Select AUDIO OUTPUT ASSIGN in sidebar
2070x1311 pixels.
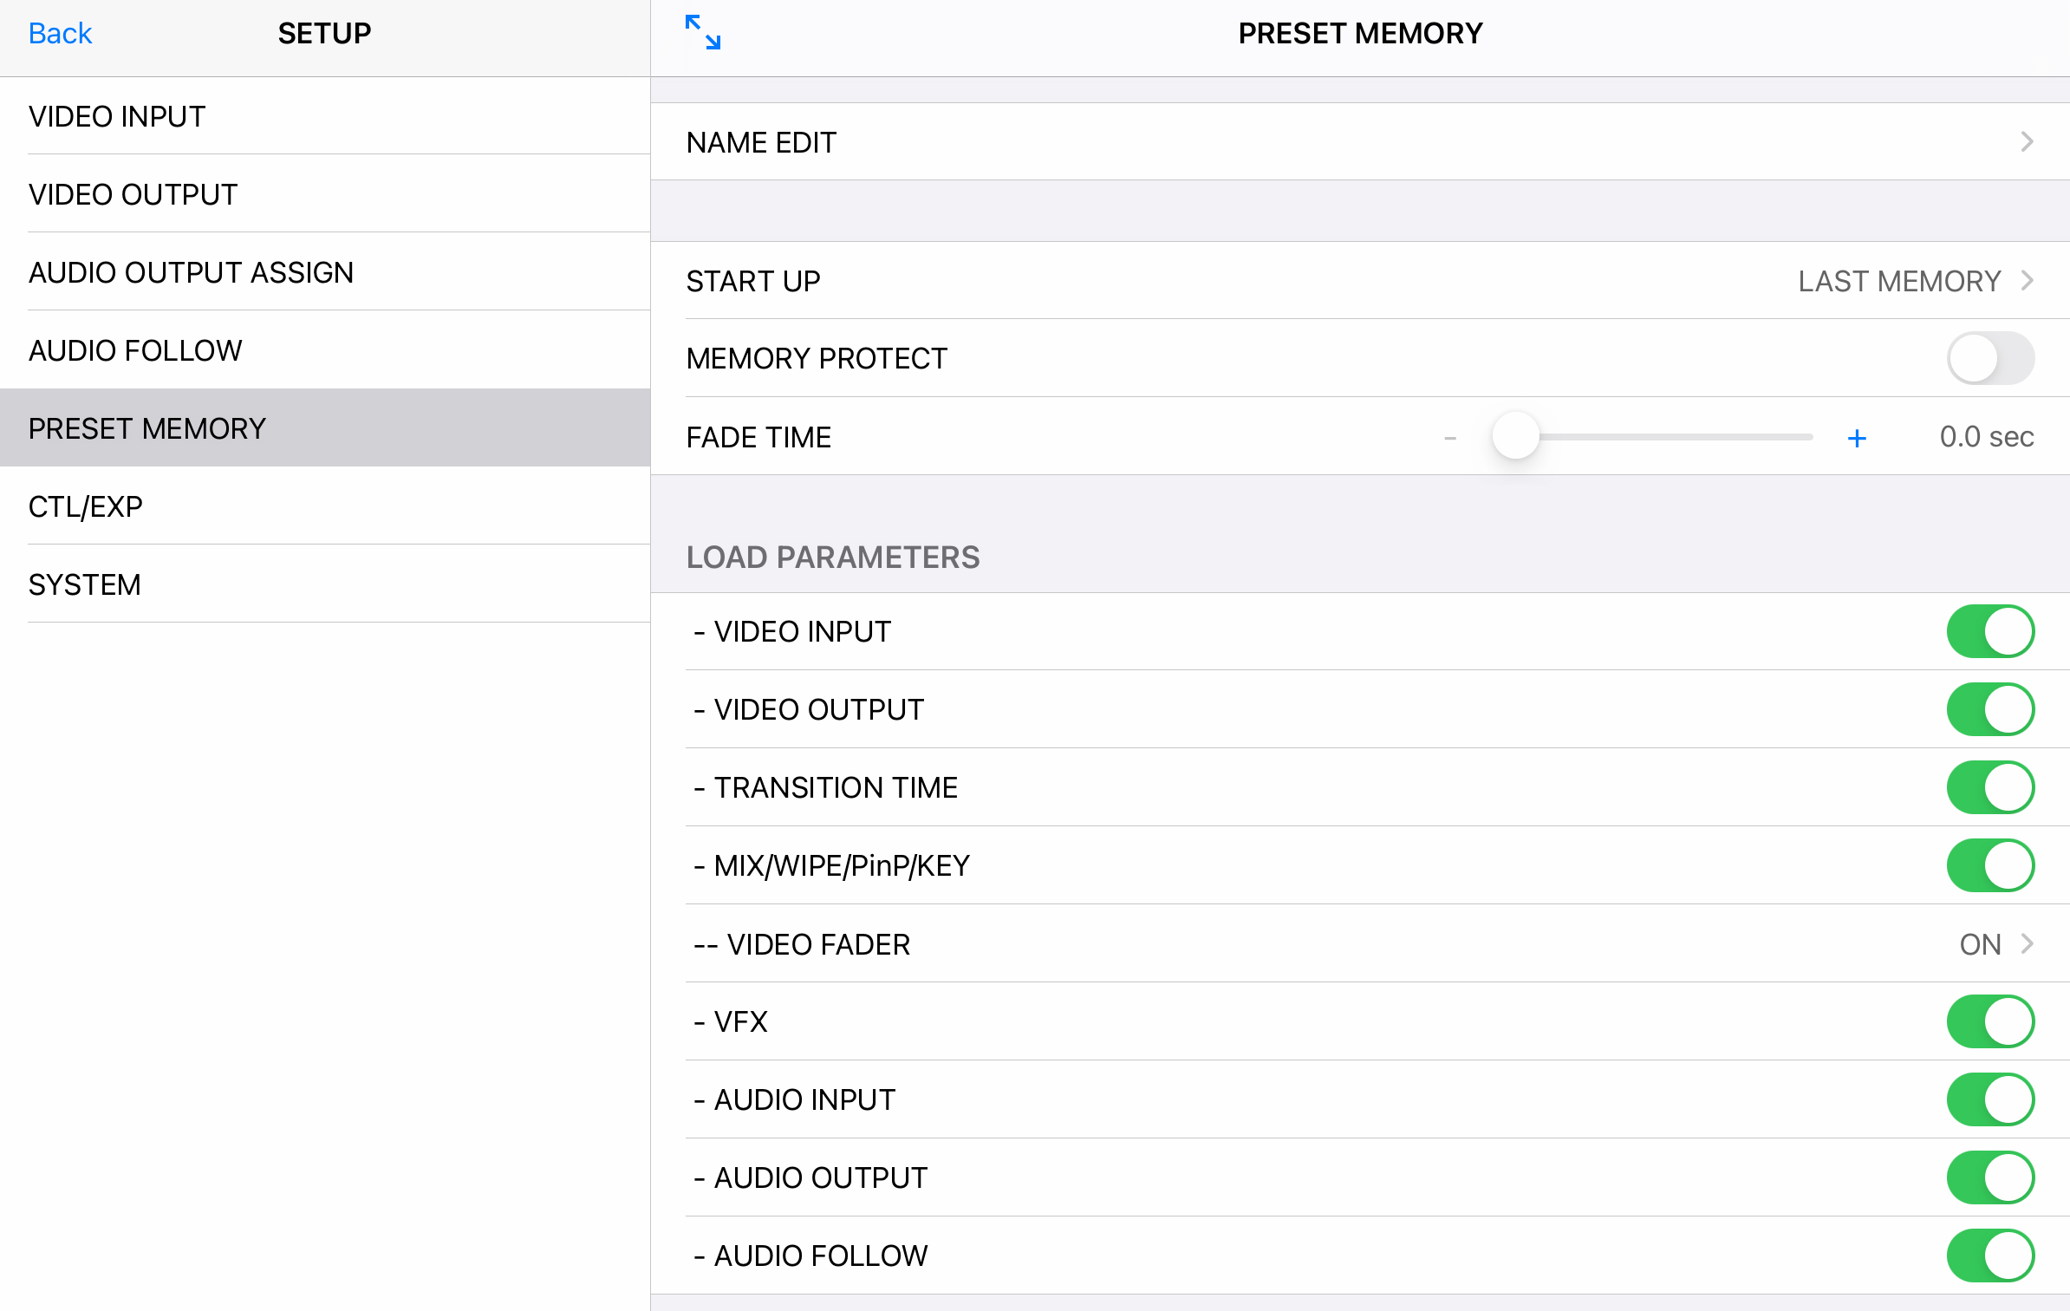pyautogui.click(x=191, y=272)
